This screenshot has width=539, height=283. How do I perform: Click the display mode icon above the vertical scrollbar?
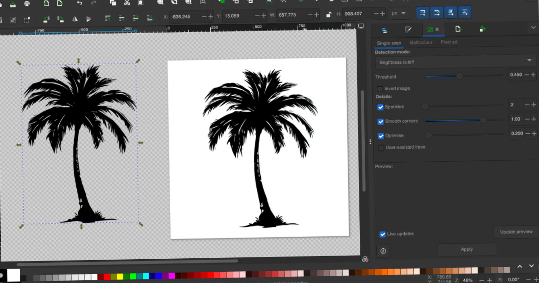[361, 27]
